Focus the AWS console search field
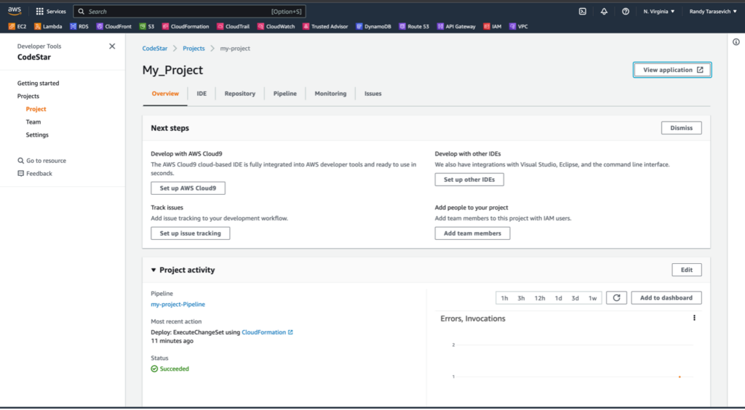This screenshot has width=745, height=410. click(190, 12)
